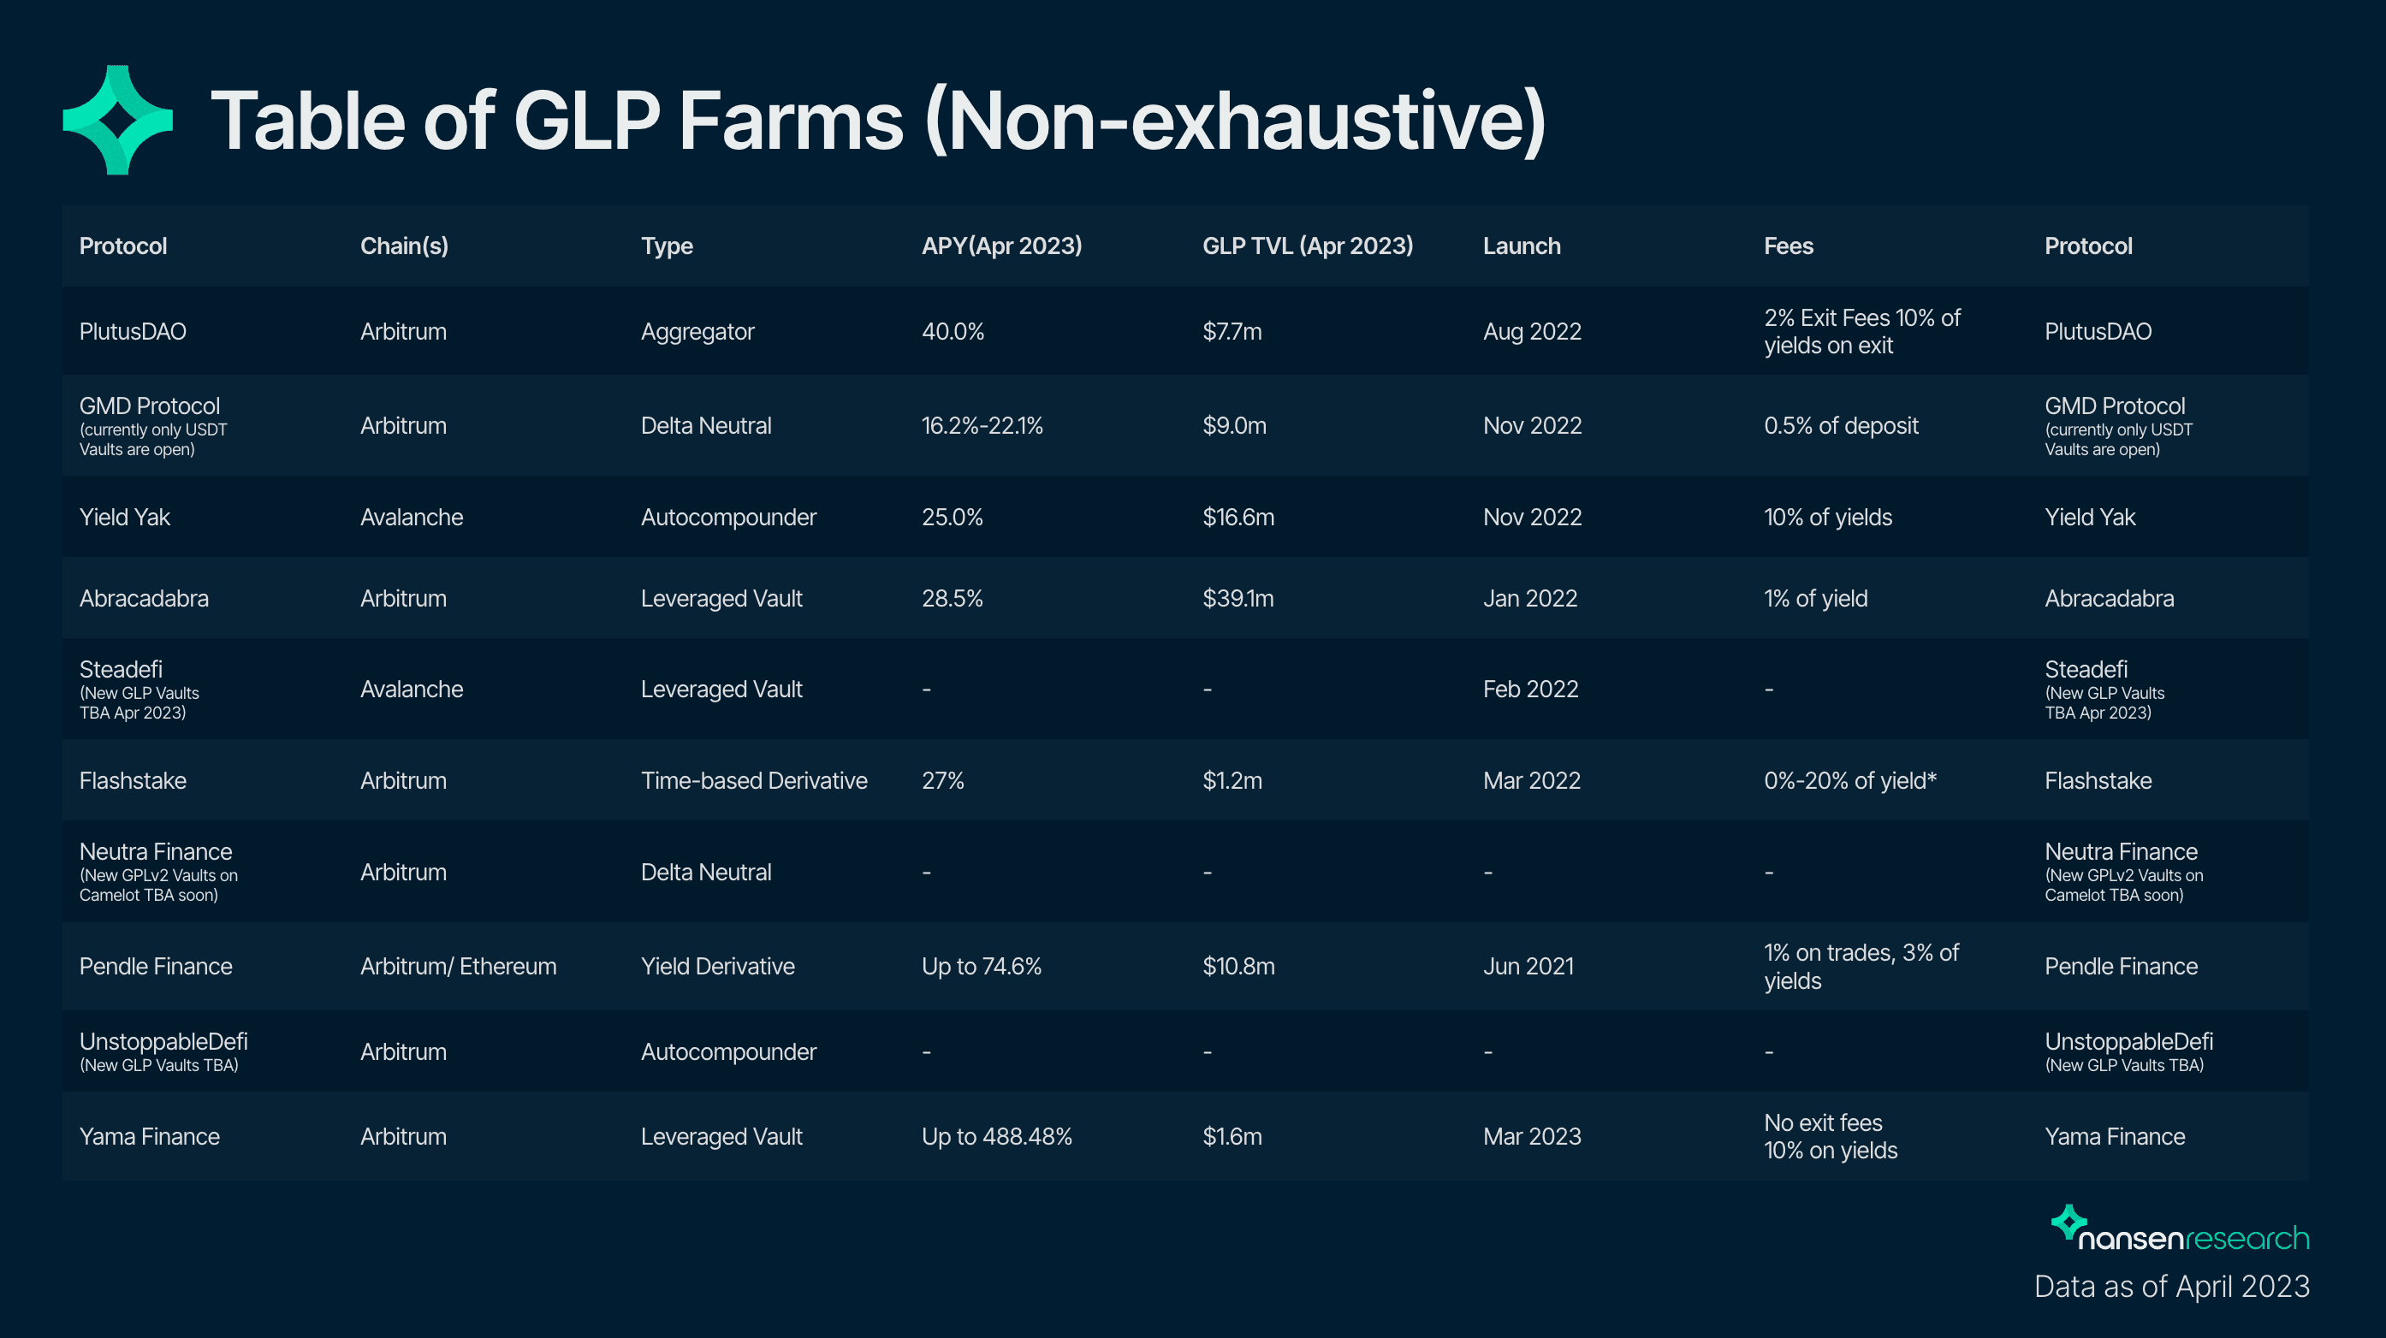Click the 'Mar 2022' launch date
2386x1338 pixels.
coord(1532,782)
